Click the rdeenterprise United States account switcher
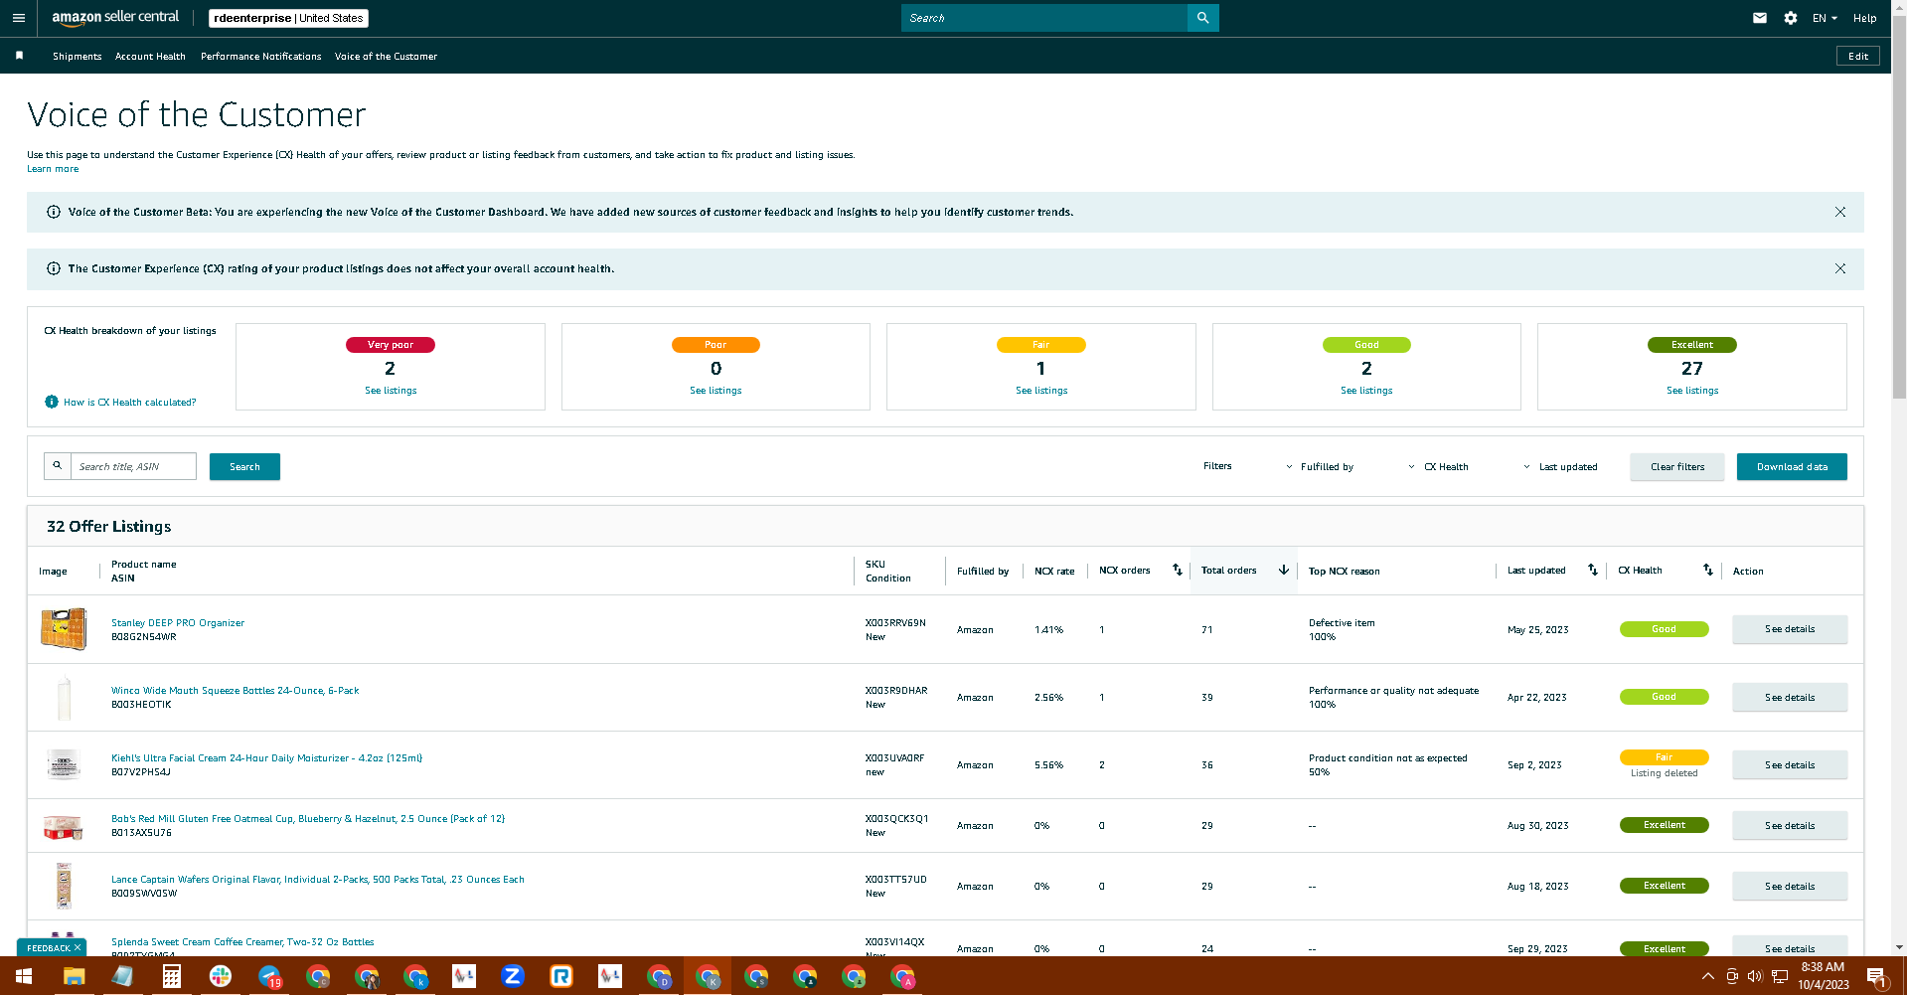The height and width of the screenshot is (995, 1907). pyautogui.click(x=288, y=18)
